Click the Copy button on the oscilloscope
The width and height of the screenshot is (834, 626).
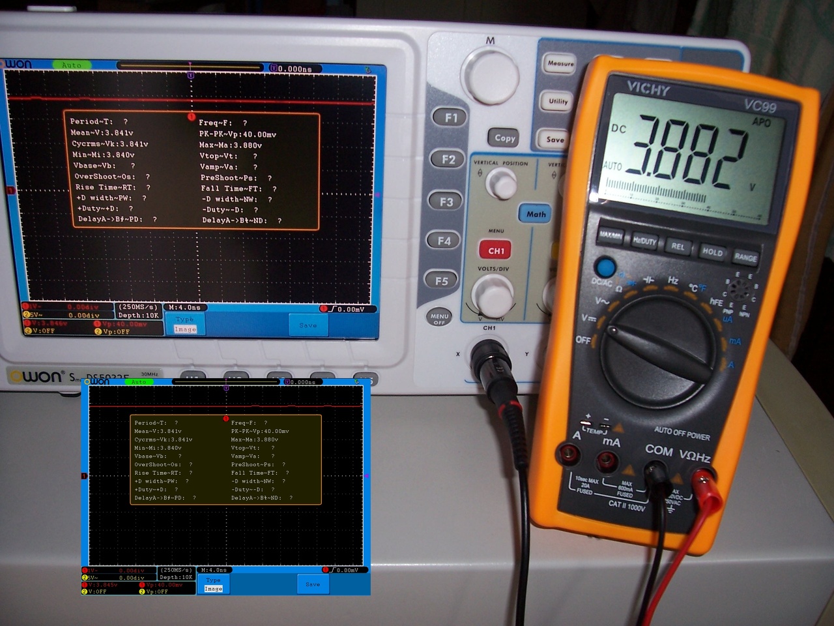(x=504, y=138)
